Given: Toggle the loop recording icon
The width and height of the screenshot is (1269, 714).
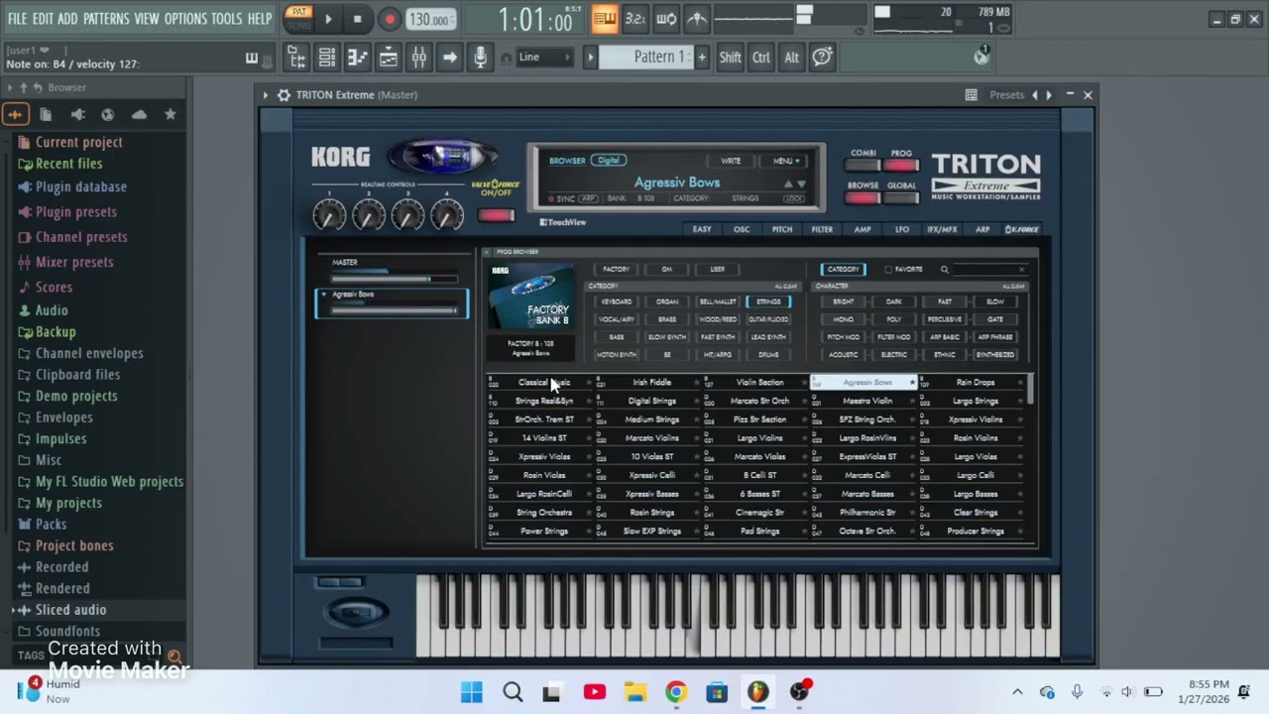Looking at the screenshot, I should 666,18.
